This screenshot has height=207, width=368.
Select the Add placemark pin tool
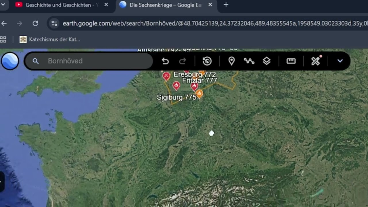[231, 61]
